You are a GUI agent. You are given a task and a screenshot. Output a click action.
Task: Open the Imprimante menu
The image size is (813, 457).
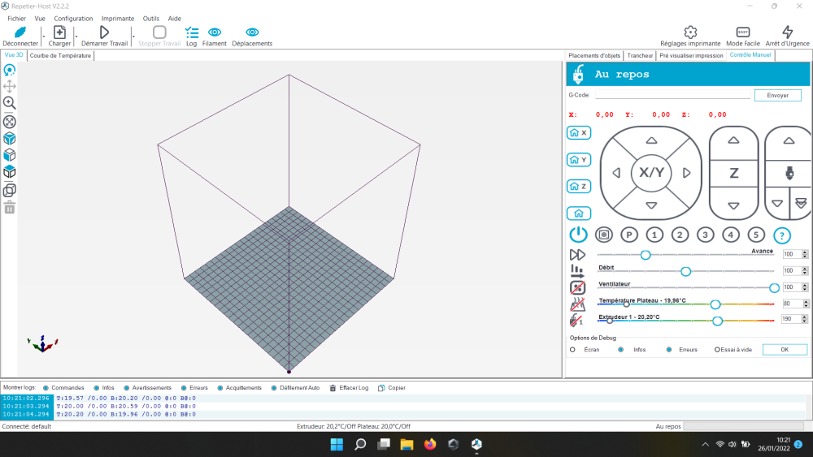118,18
